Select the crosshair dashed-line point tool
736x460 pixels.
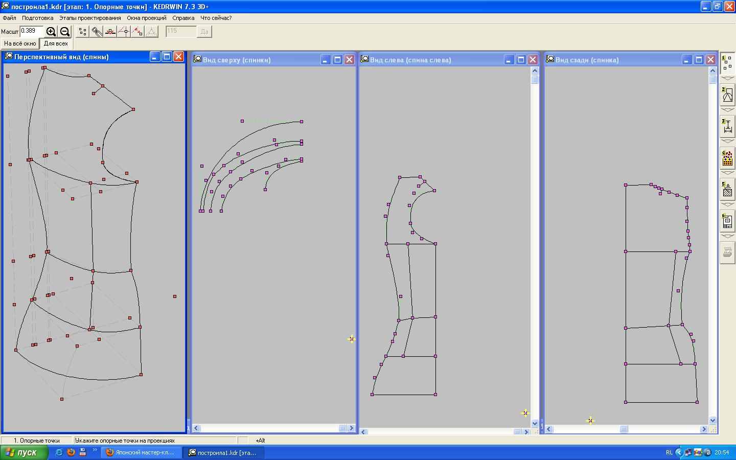(x=124, y=32)
